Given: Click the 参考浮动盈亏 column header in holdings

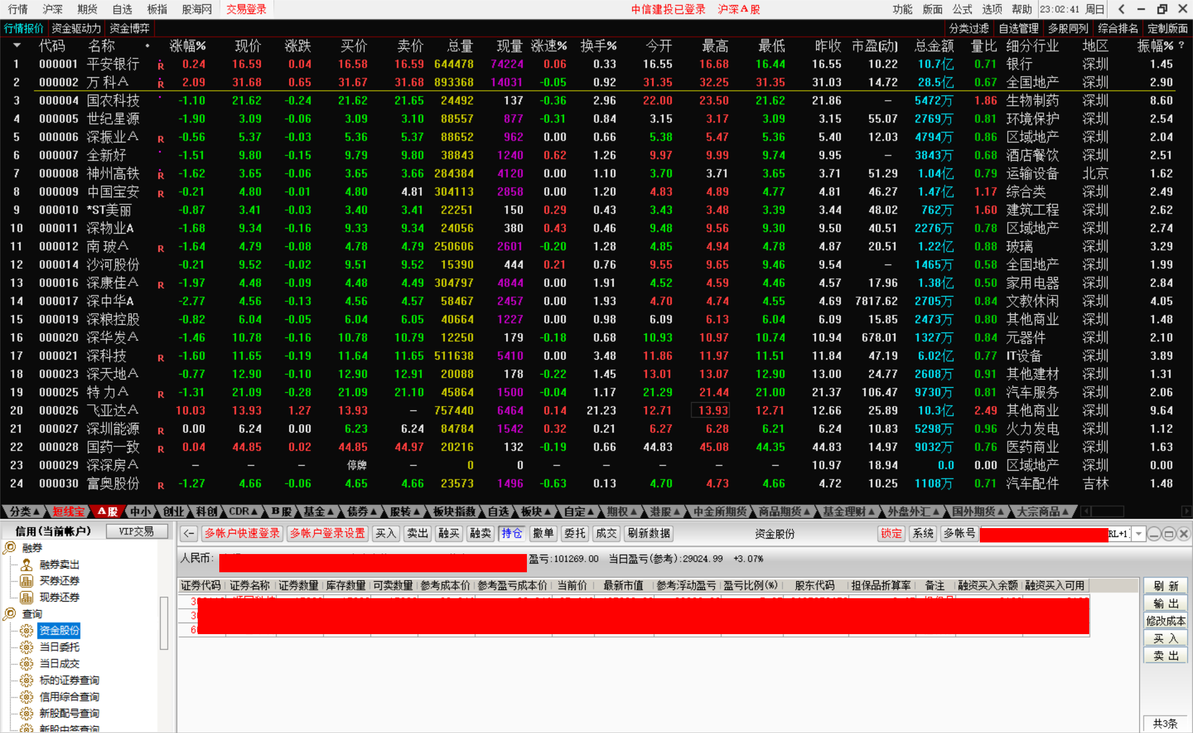Looking at the screenshot, I should pyautogui.click(x=686, y=586).
